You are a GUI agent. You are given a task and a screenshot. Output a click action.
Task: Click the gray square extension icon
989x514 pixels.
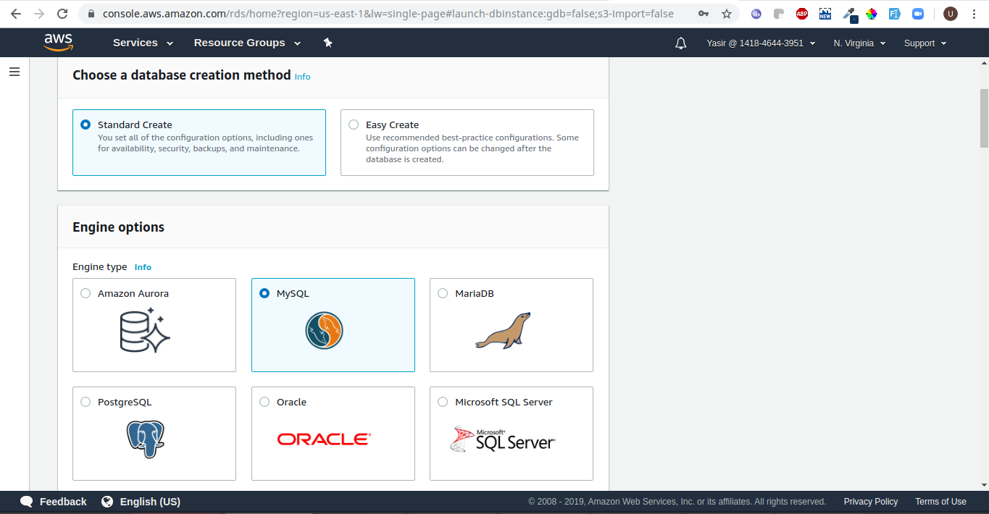point(779,14)
